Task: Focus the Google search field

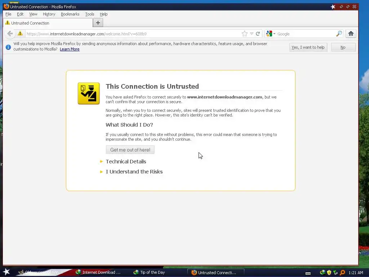Action: [x=306, y=34]
